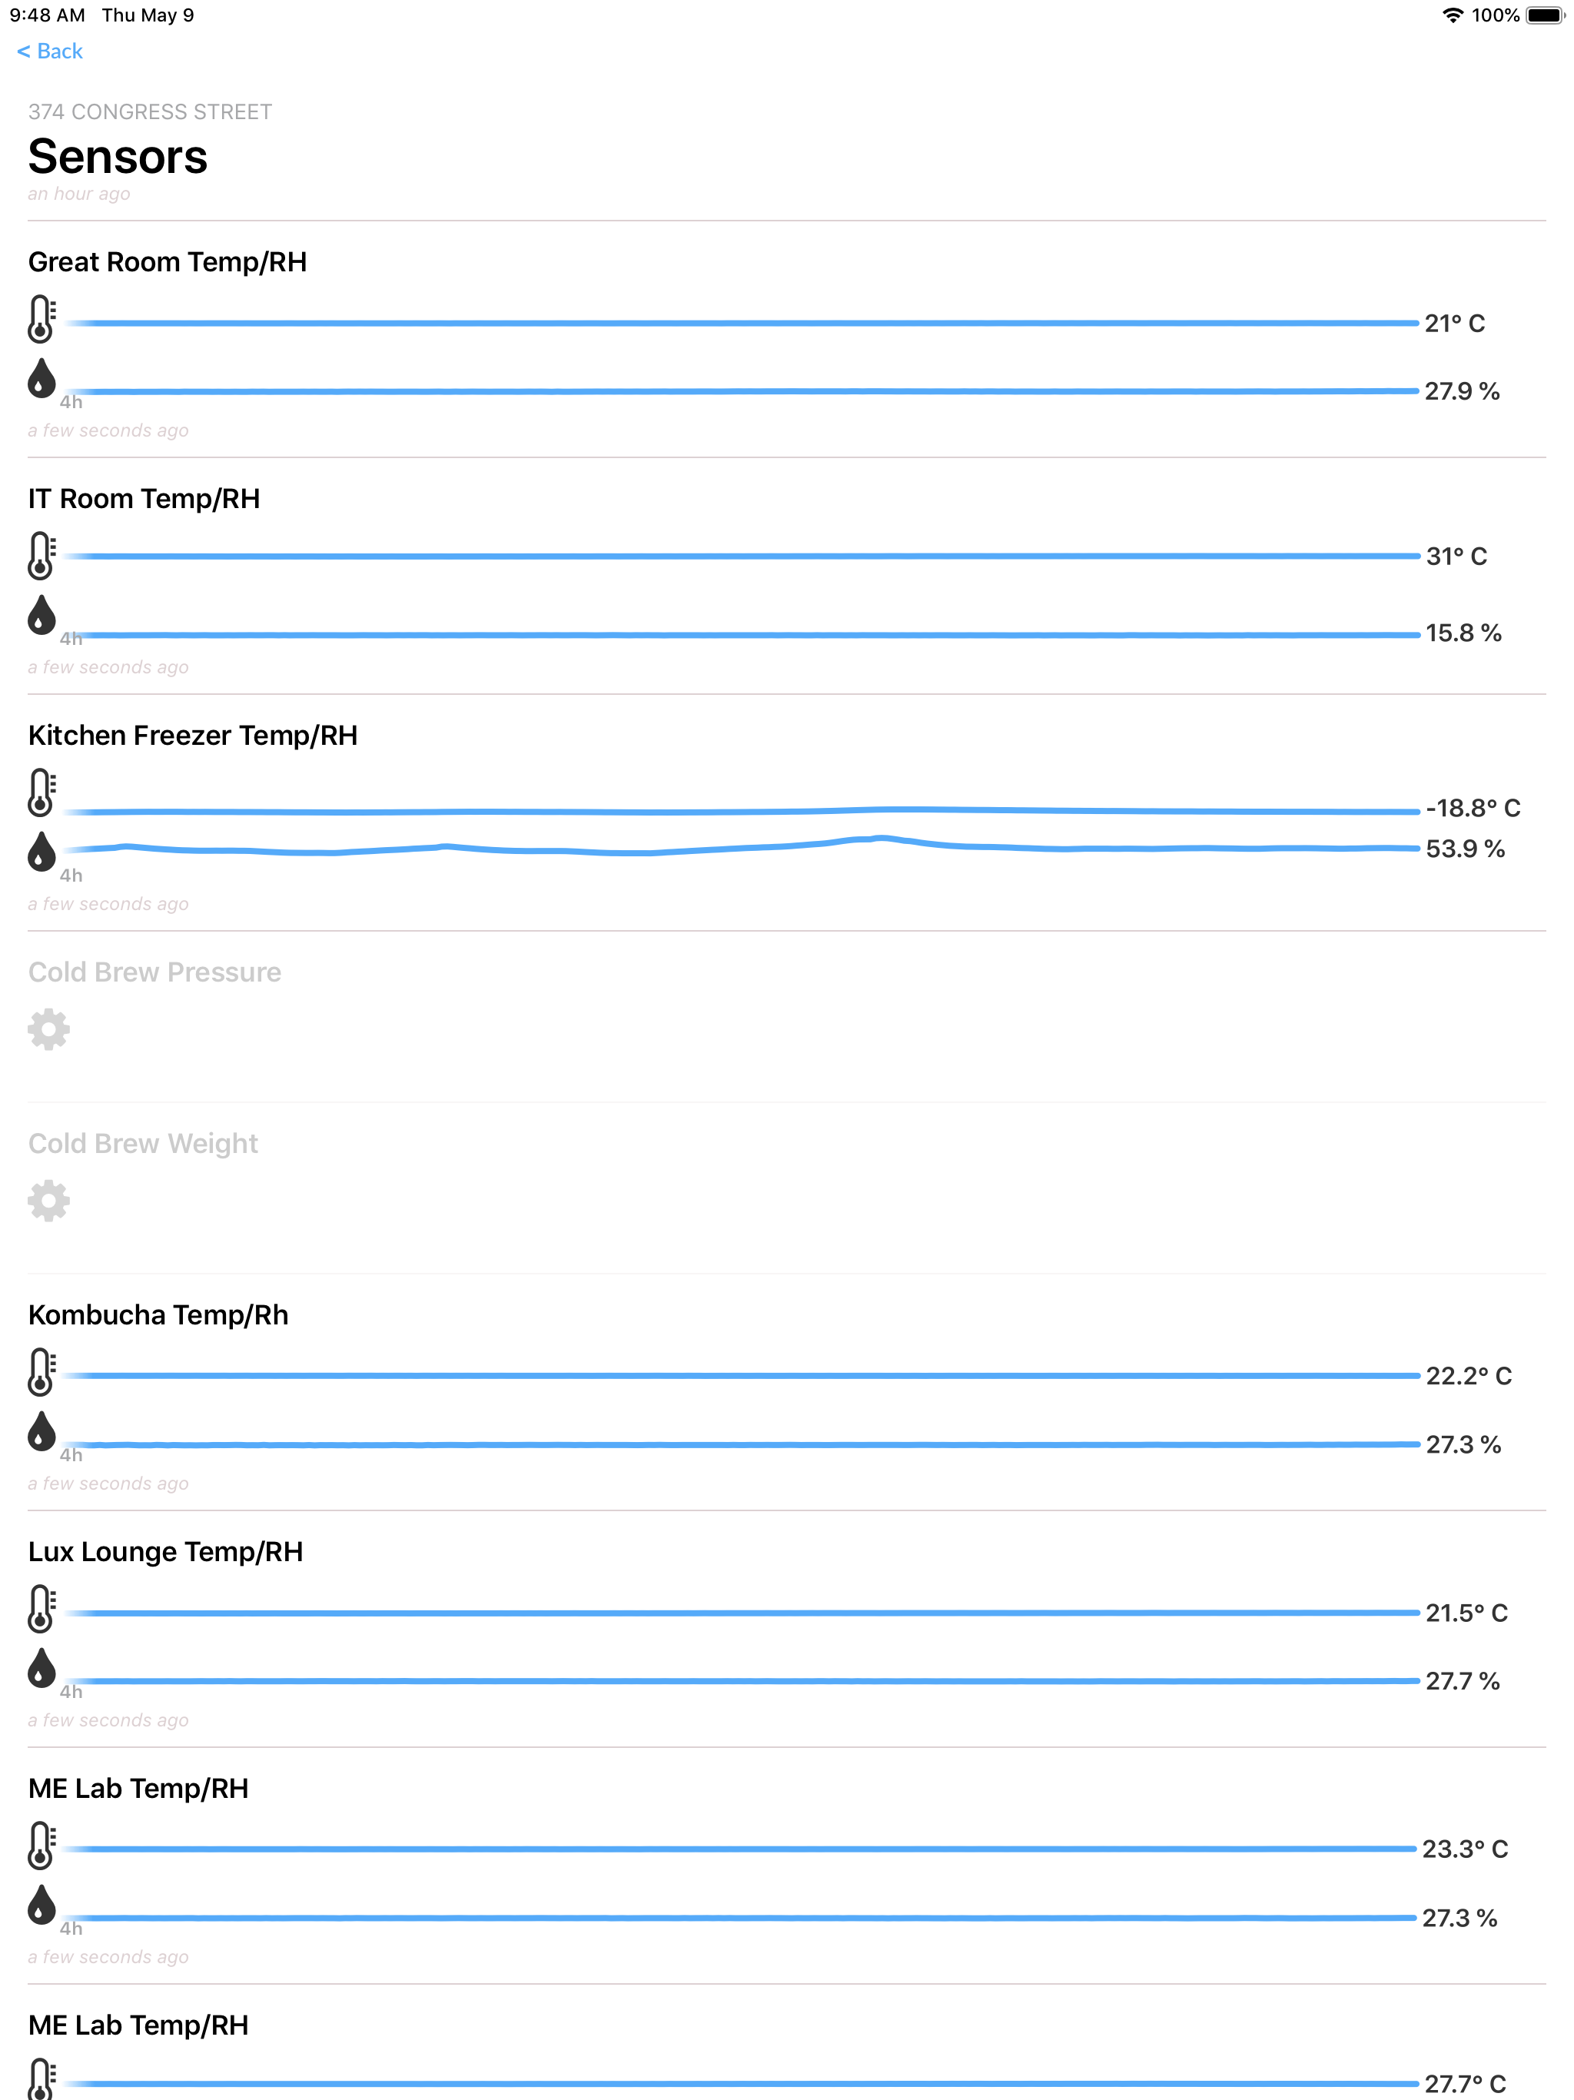Click Great Room thermometer icon
This screenshot has width=1574, height=2100.
coord(41,318)
